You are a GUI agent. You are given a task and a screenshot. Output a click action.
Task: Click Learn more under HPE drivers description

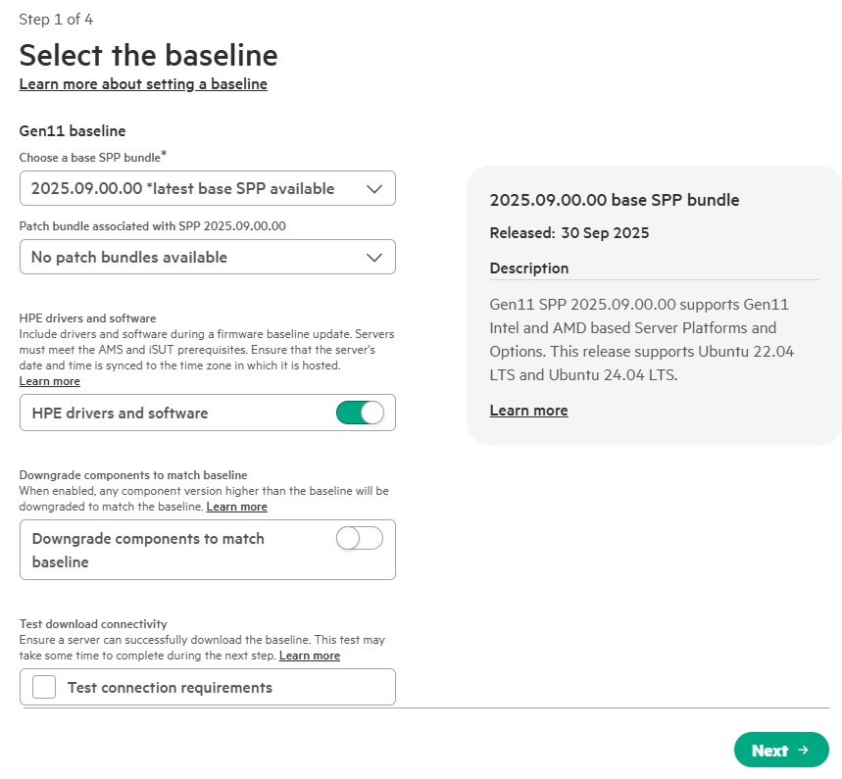[50, 381]
